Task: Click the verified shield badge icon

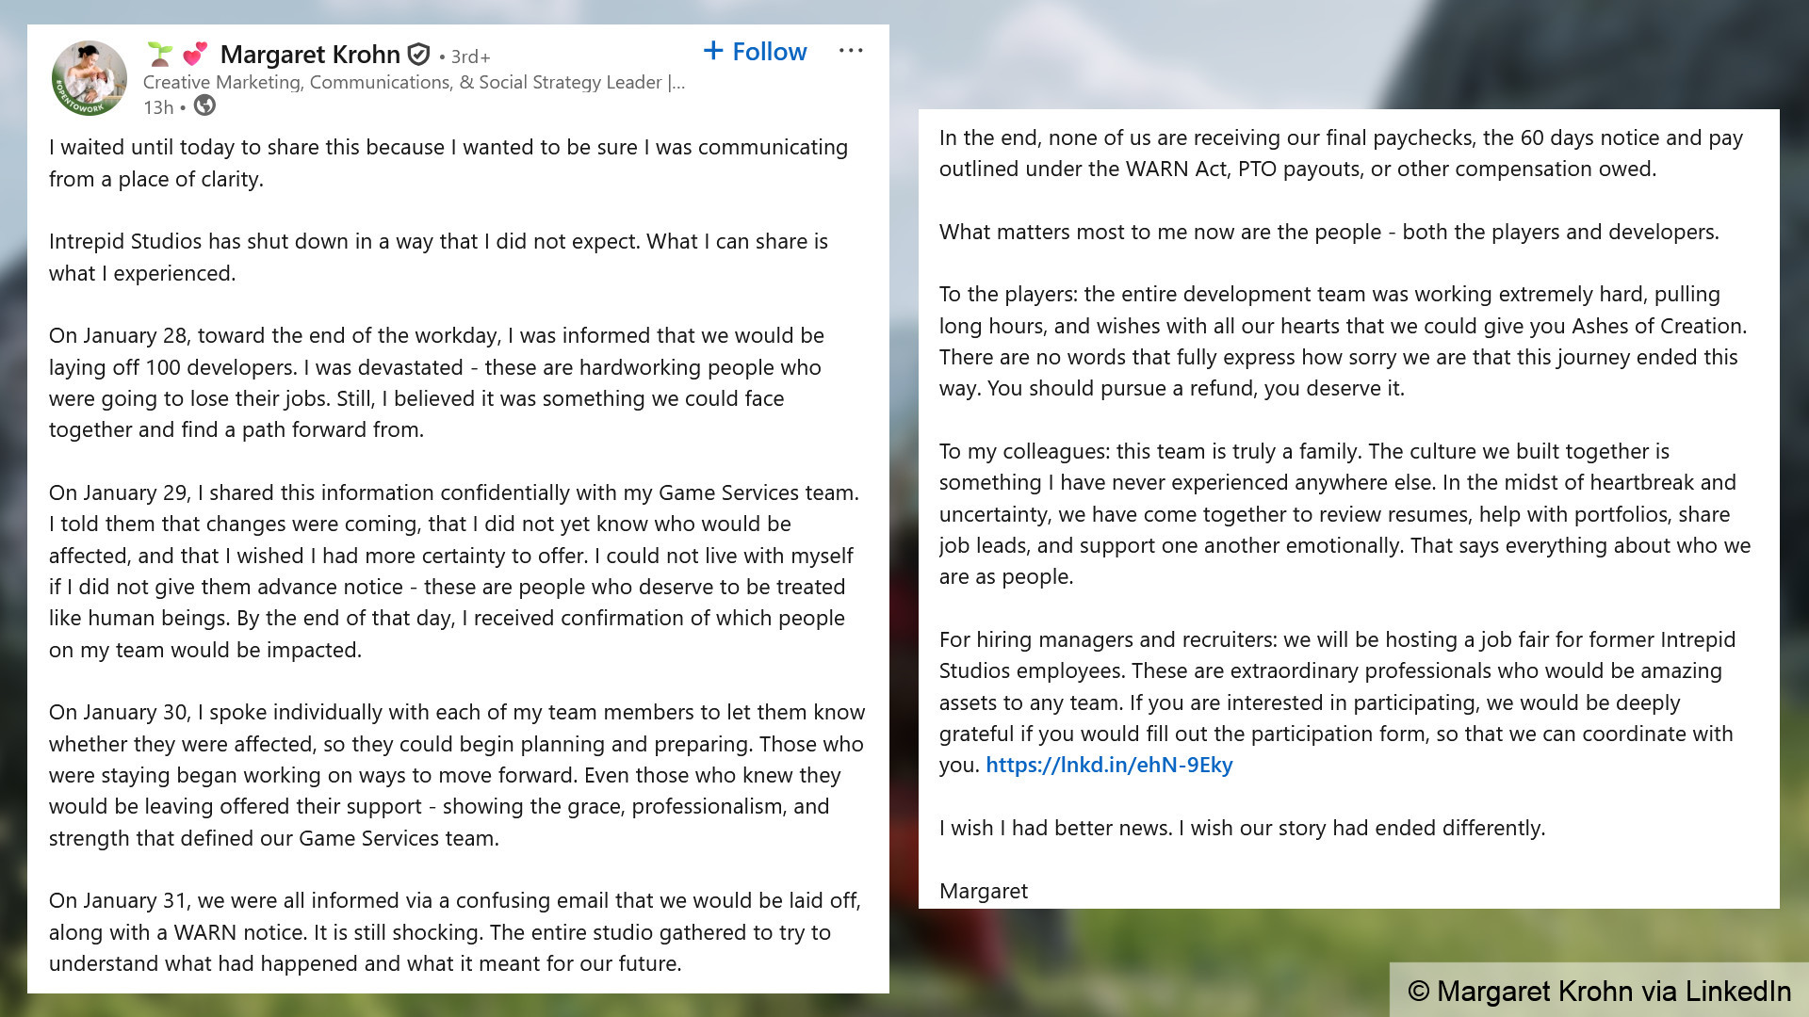Action: pyautogui.click(x=419, y=55)
